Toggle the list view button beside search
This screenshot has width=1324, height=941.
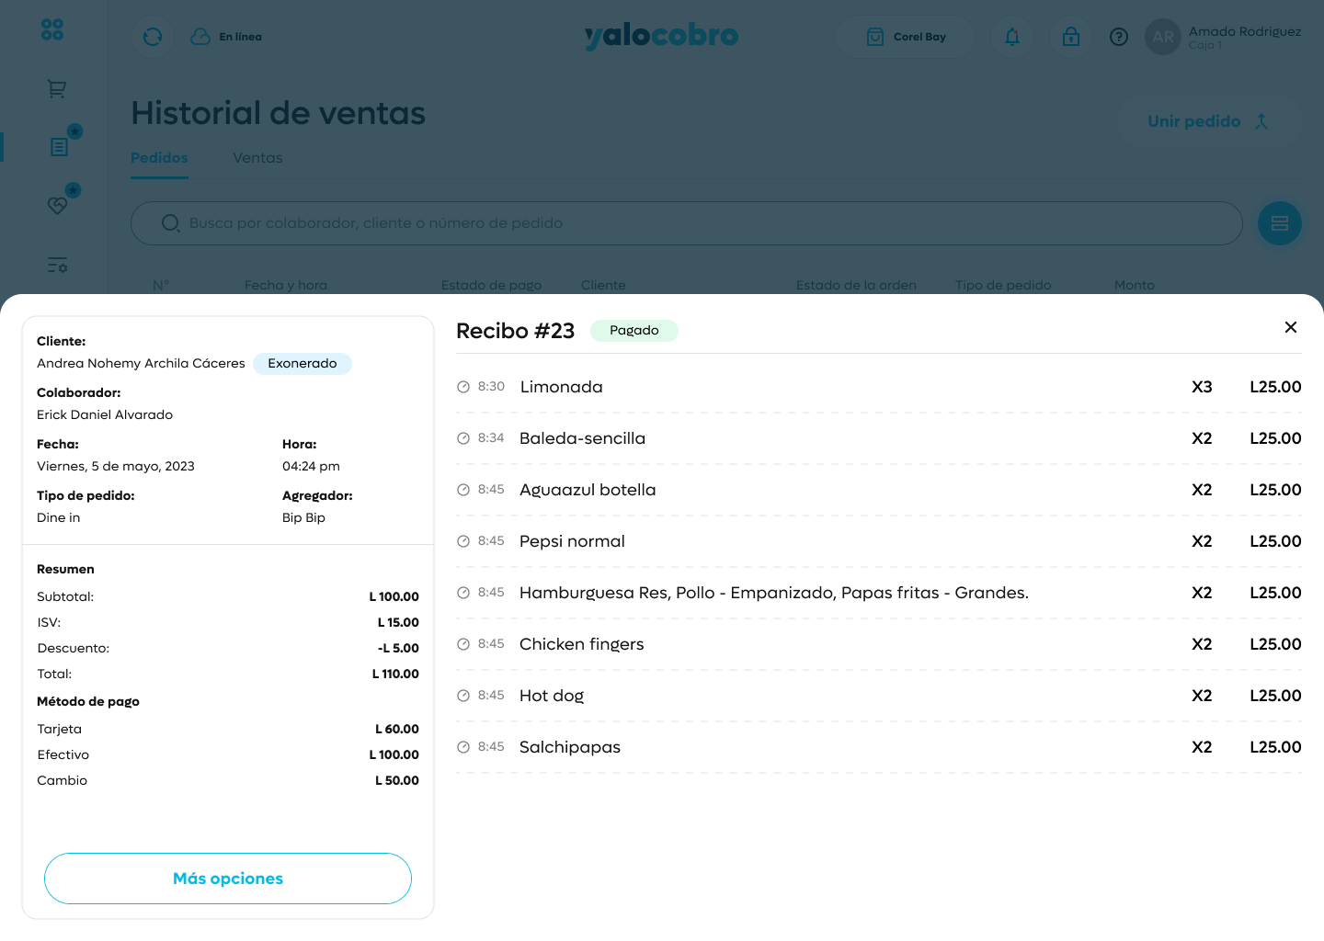tap(1279, 223)
